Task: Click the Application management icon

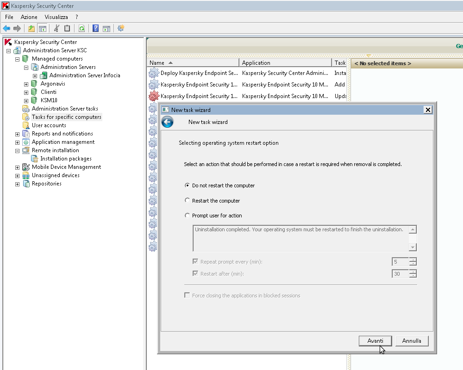Action: click(x=26, y=142)
